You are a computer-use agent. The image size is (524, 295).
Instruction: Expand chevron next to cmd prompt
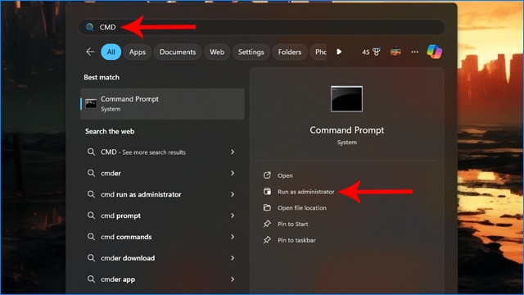tap(233, 216)
